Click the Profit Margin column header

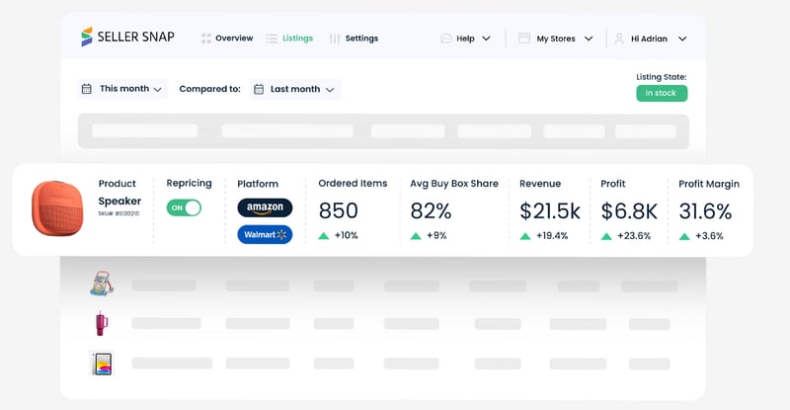[x=709, y=184]
